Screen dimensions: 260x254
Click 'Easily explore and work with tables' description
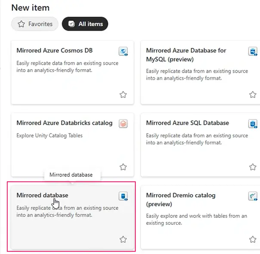click(x=196, y=219)
